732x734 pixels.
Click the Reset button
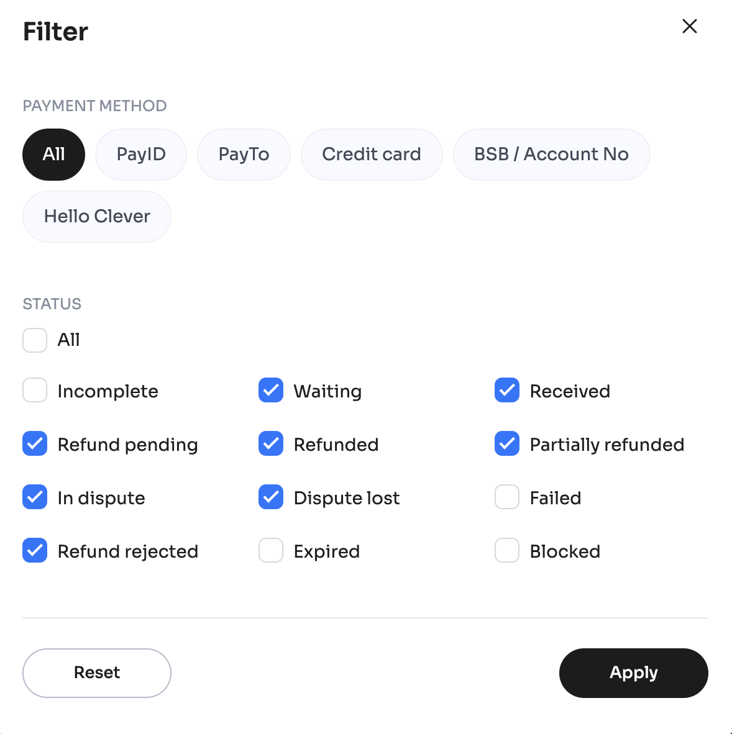97,673
